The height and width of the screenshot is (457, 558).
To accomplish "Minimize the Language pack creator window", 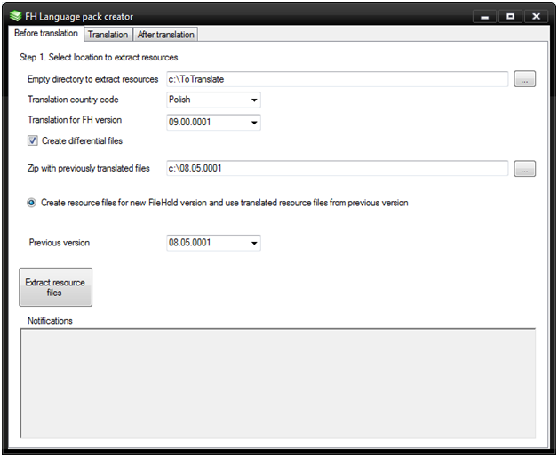I will point(484,16).
